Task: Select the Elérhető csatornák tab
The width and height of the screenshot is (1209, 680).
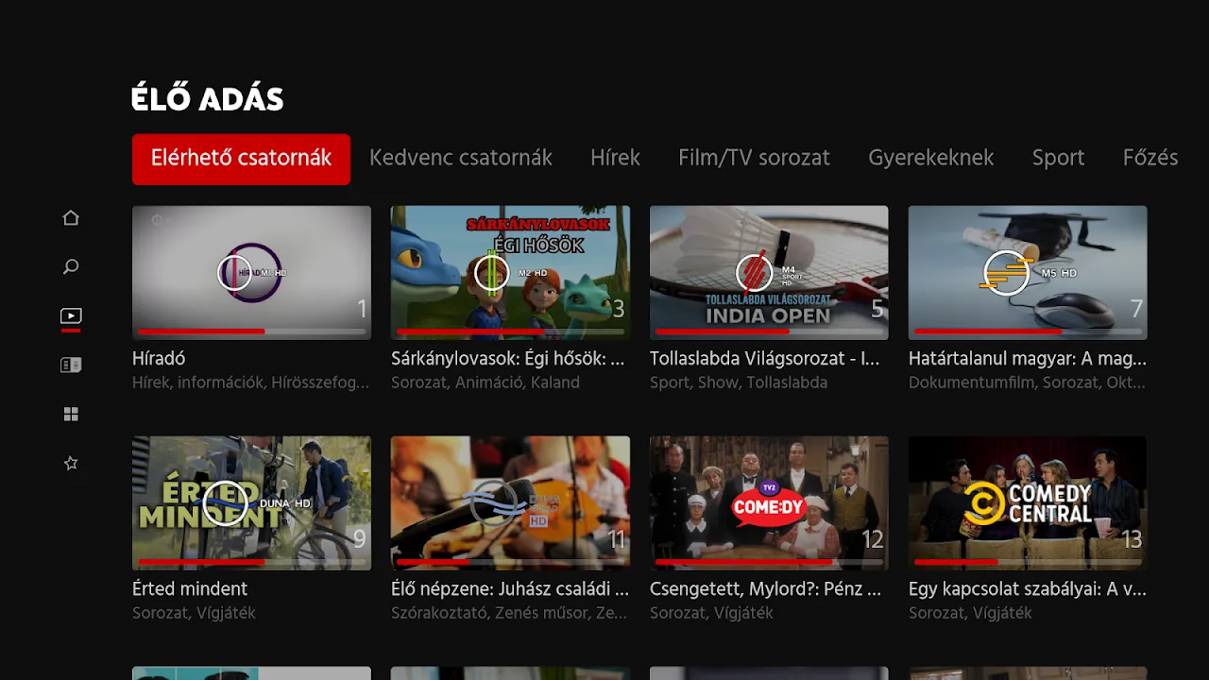Action: [x=241, y=159]
